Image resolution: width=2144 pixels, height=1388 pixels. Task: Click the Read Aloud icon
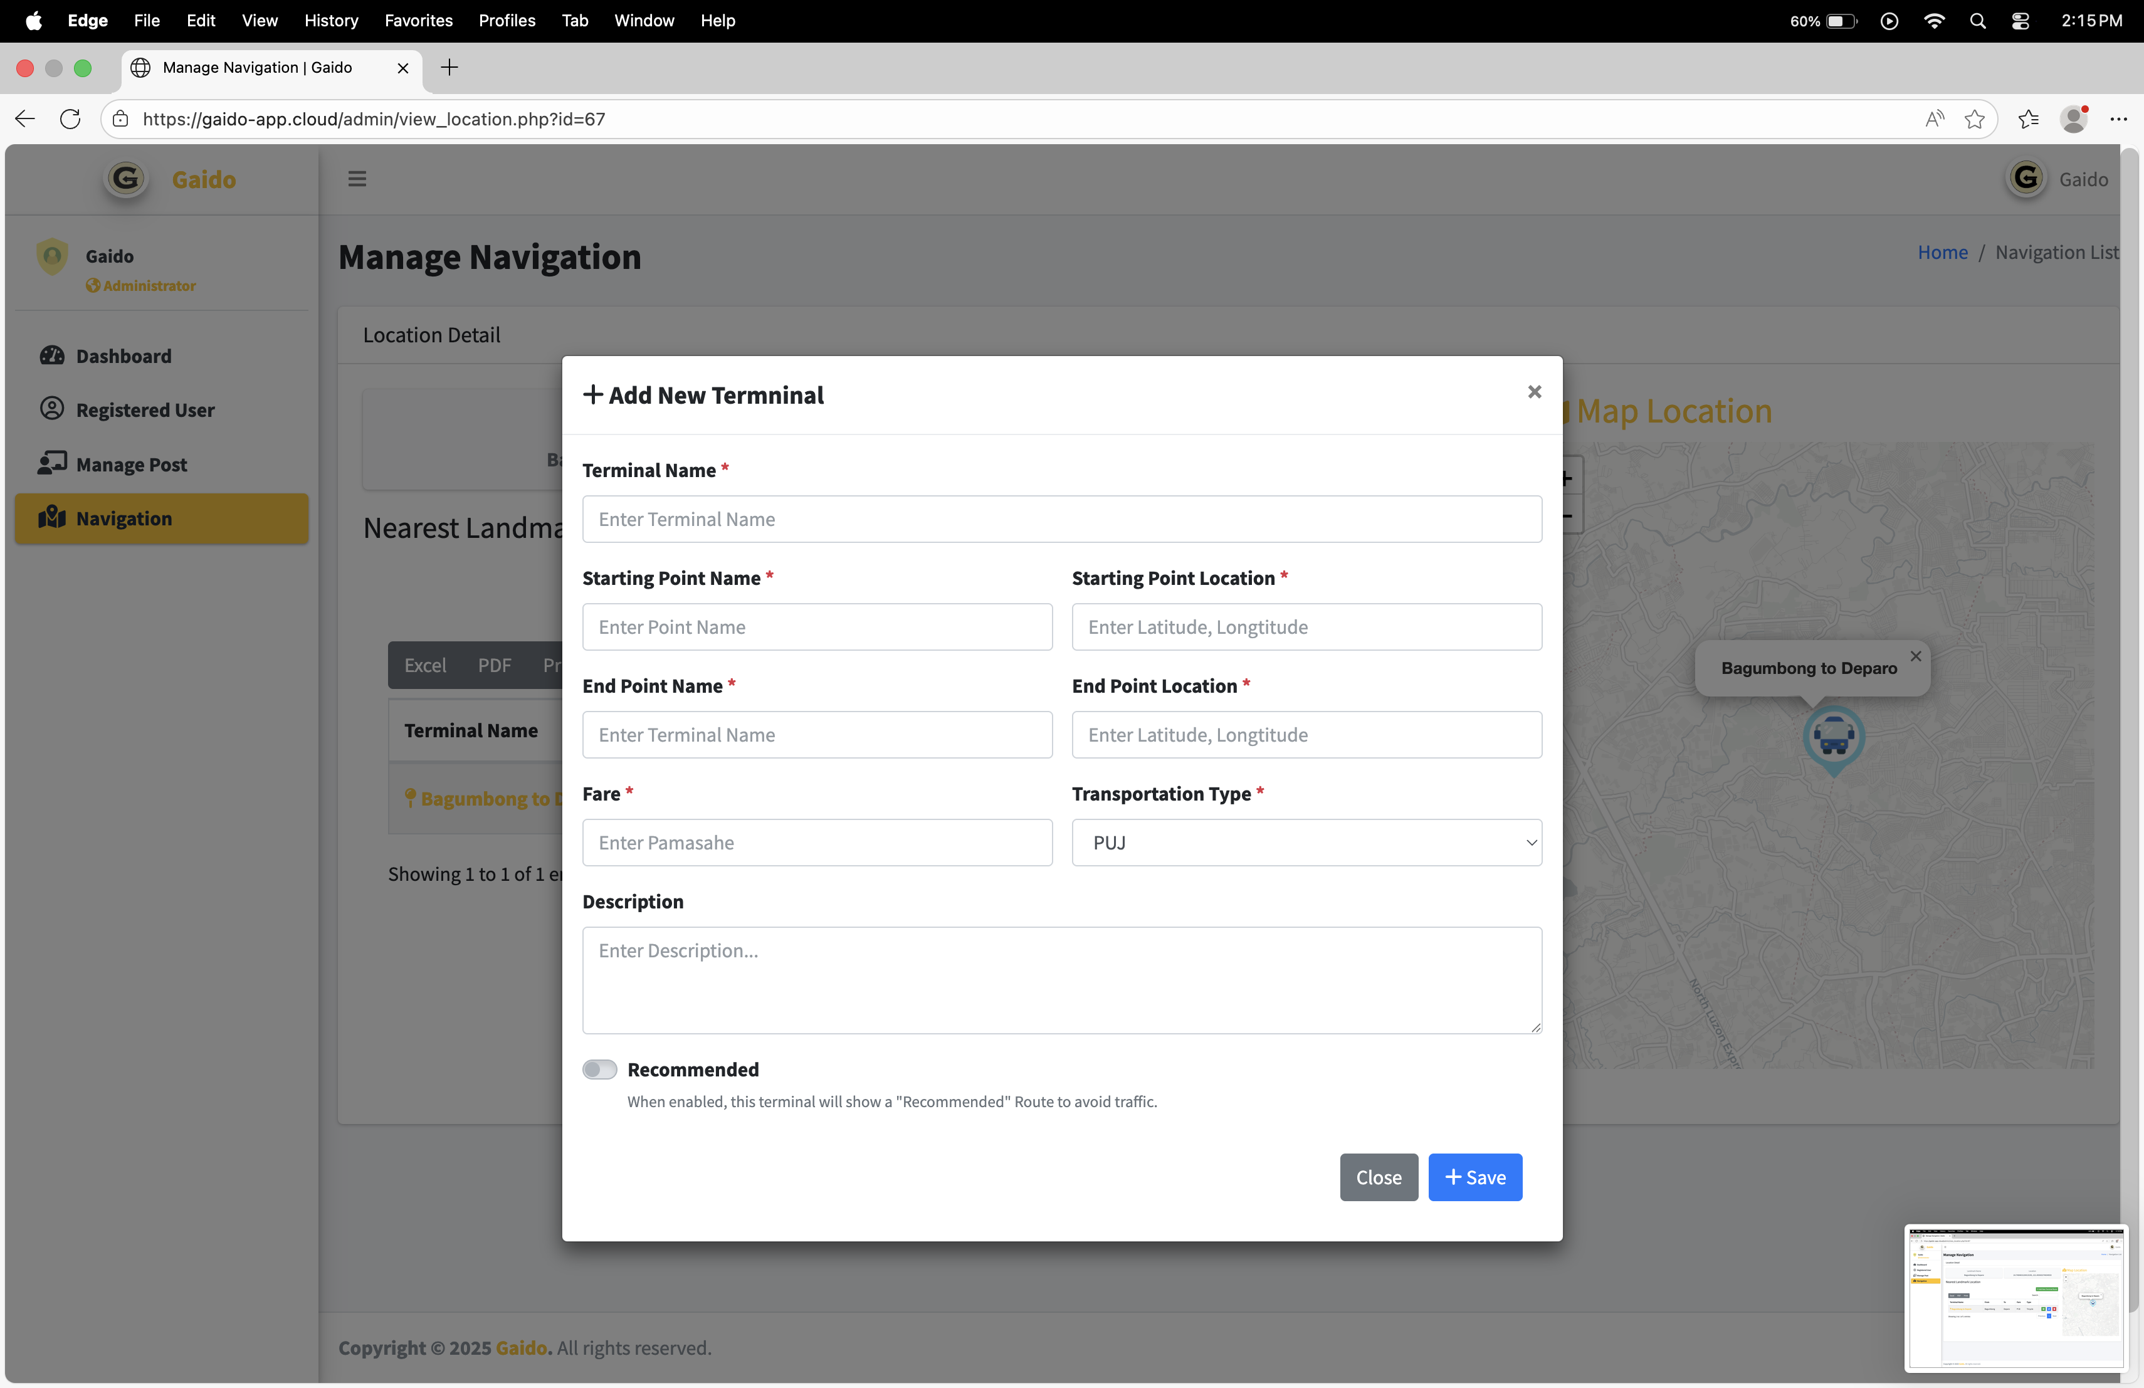click(x=1933, y=119)
